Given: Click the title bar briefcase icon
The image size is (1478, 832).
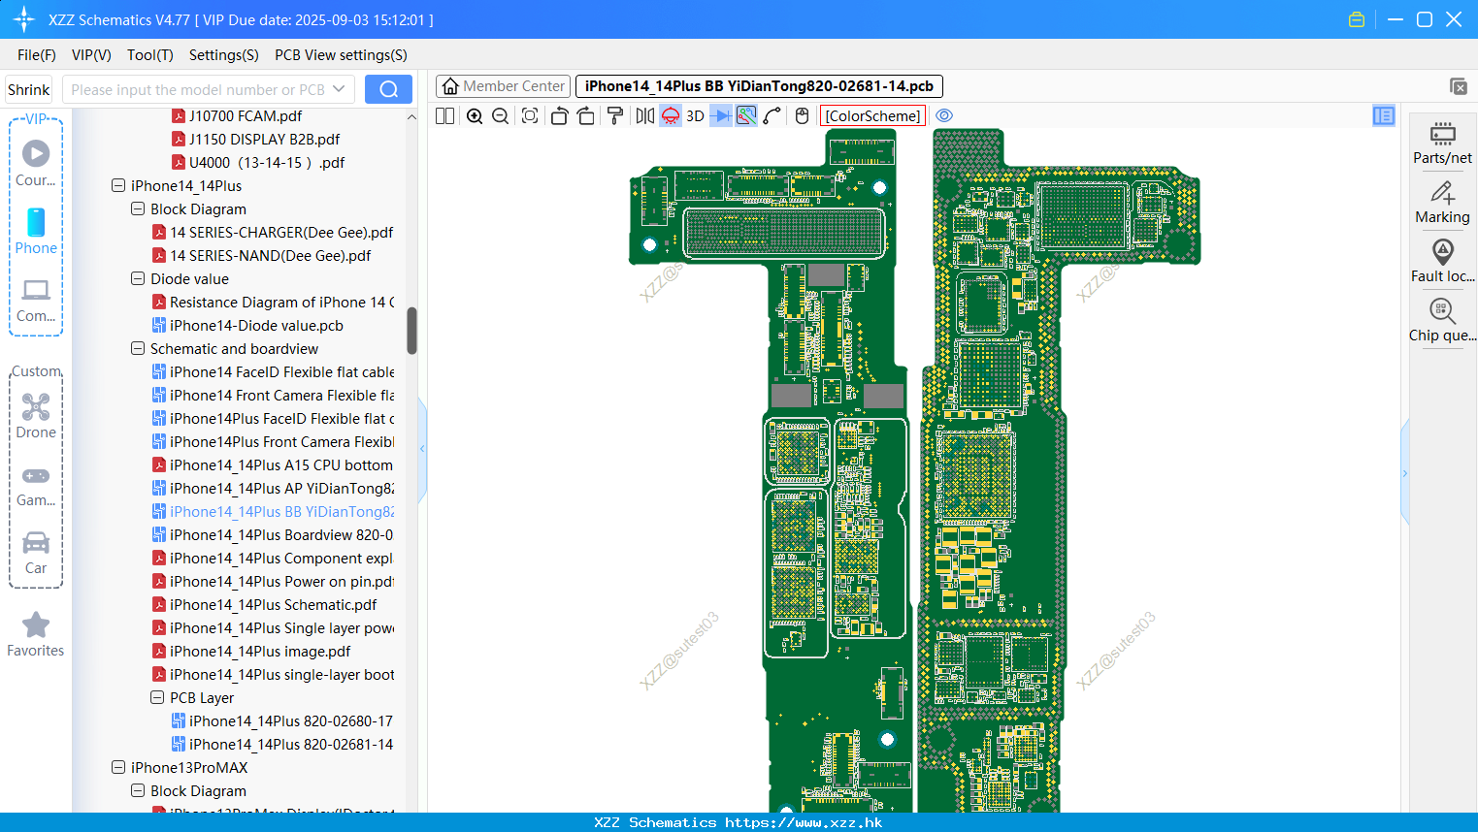Looking at the screenshot, I should 1357,19.
